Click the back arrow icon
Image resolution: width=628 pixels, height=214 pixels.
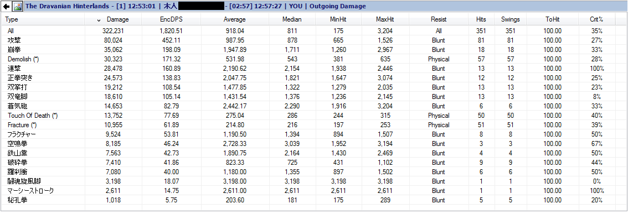click(x=7, y=7)
